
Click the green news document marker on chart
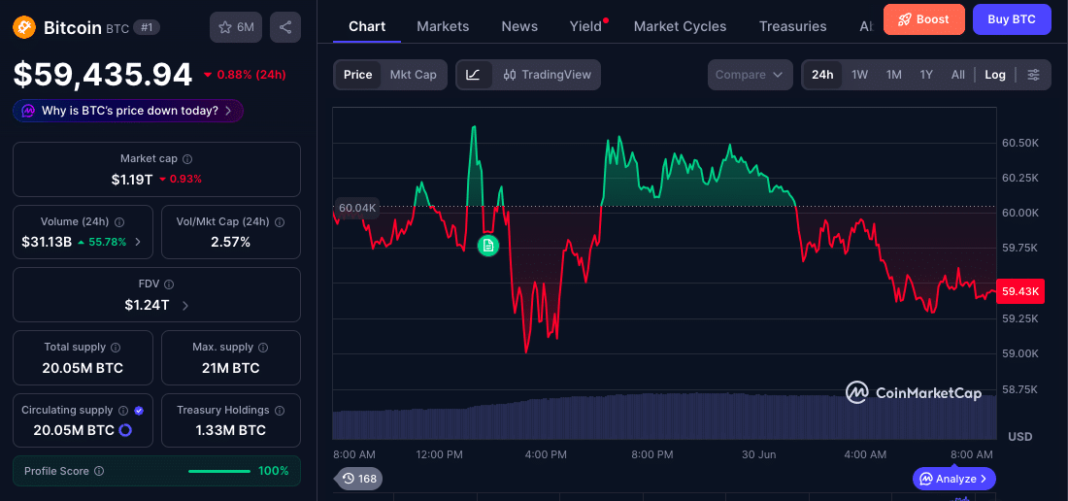click(487, 245)
